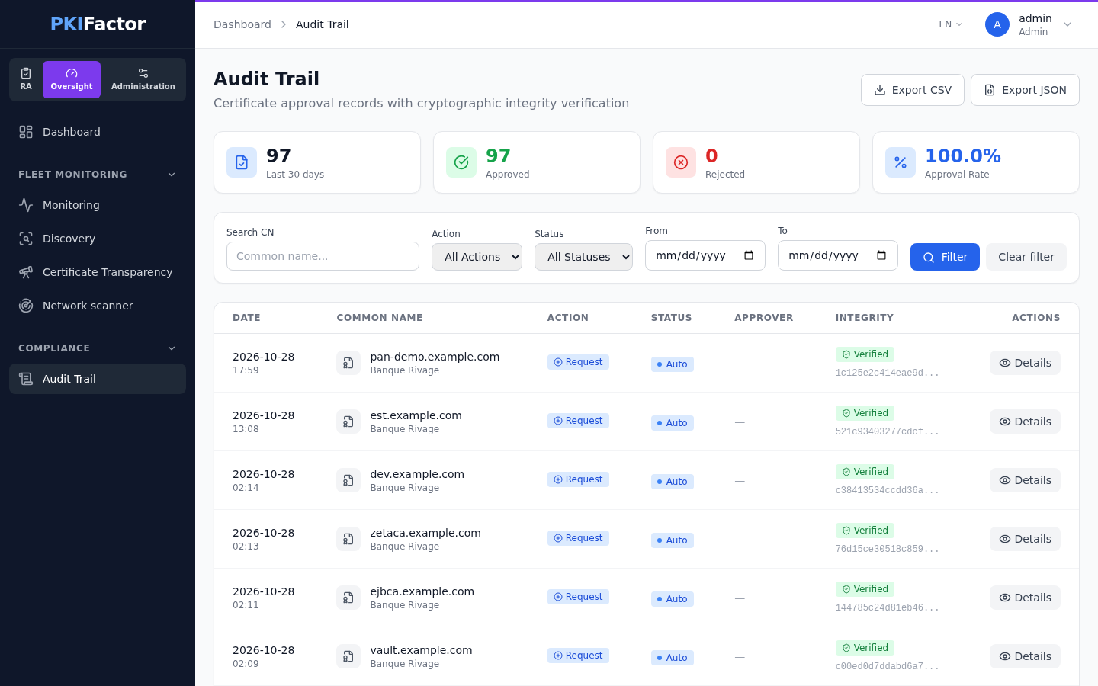
Task: Click the admin avatar circle
Action: coord(997,24)
